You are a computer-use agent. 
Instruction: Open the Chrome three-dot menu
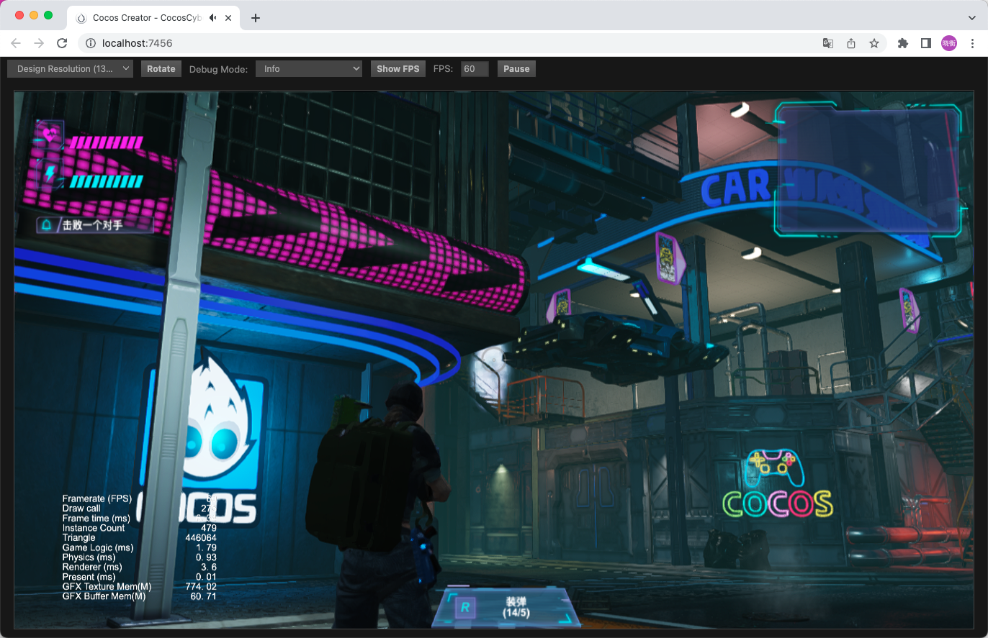click(x=972, y=43)
